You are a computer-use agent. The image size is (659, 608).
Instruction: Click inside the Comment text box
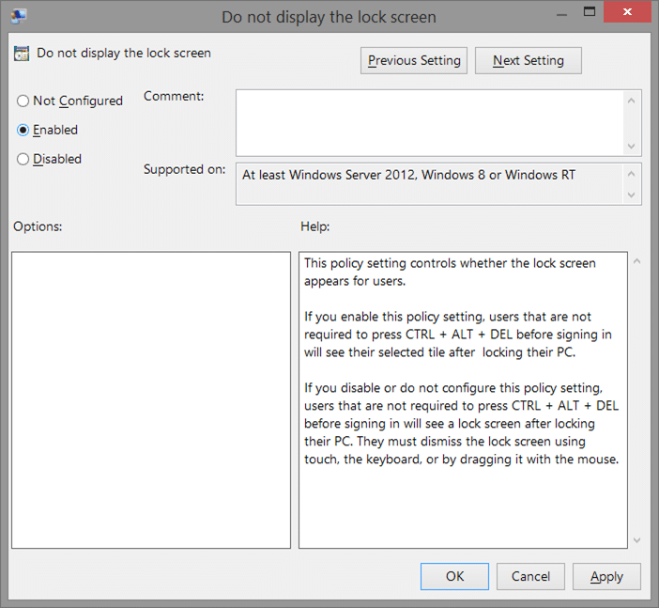click(x=429, y=123)
